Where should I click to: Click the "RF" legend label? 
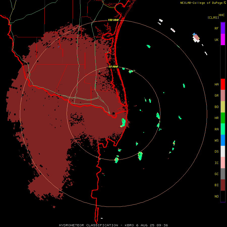tap(216, 28)
